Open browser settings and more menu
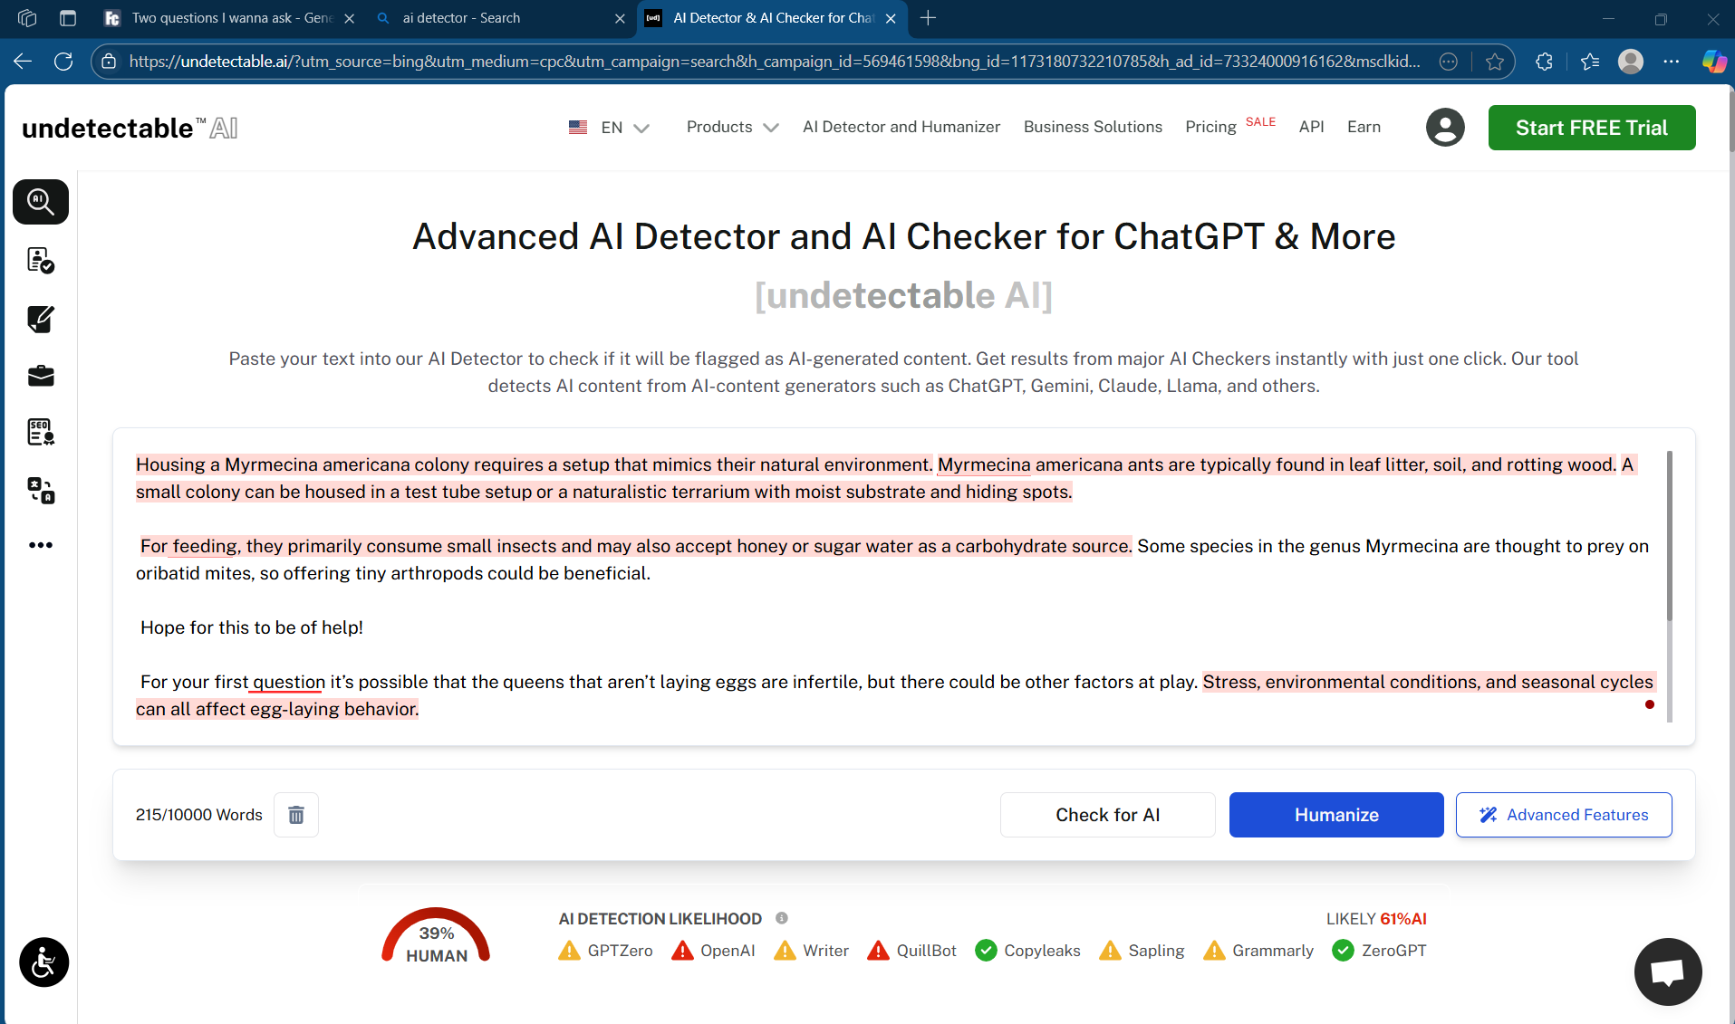 tap(1672, 62)
